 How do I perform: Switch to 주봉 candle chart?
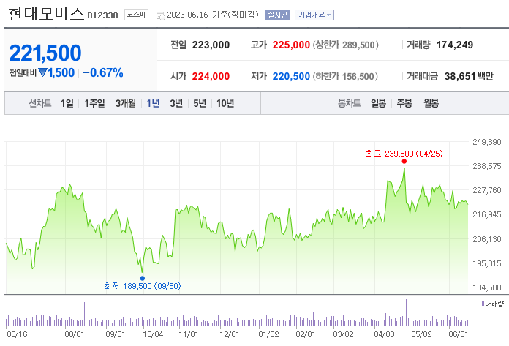click(x=404, y=103)
